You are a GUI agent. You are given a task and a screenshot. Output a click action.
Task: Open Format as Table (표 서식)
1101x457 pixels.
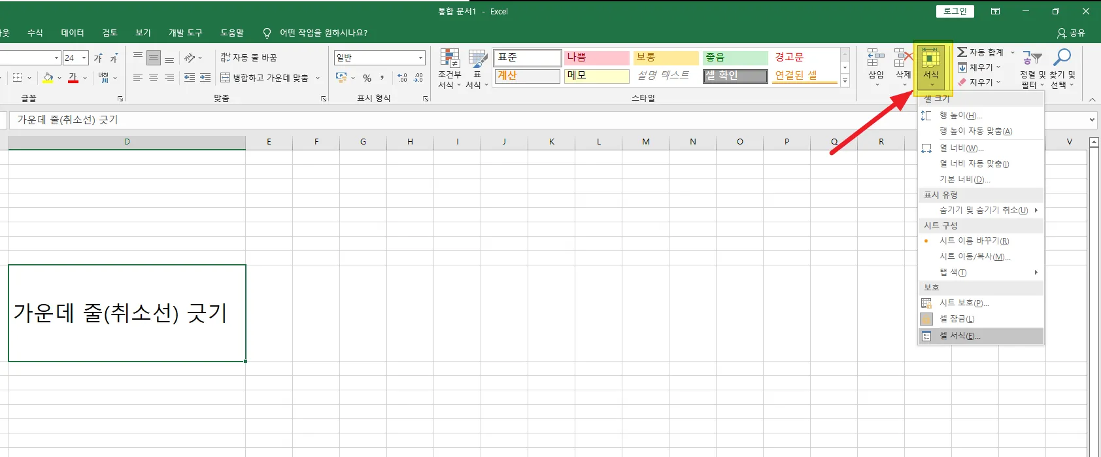pyautogui.click(x=477, y=69)
